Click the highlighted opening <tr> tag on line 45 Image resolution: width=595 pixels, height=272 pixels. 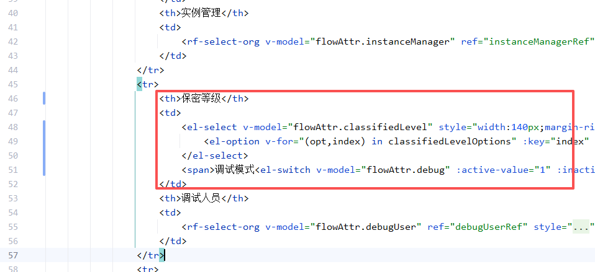tap(148, 84)
